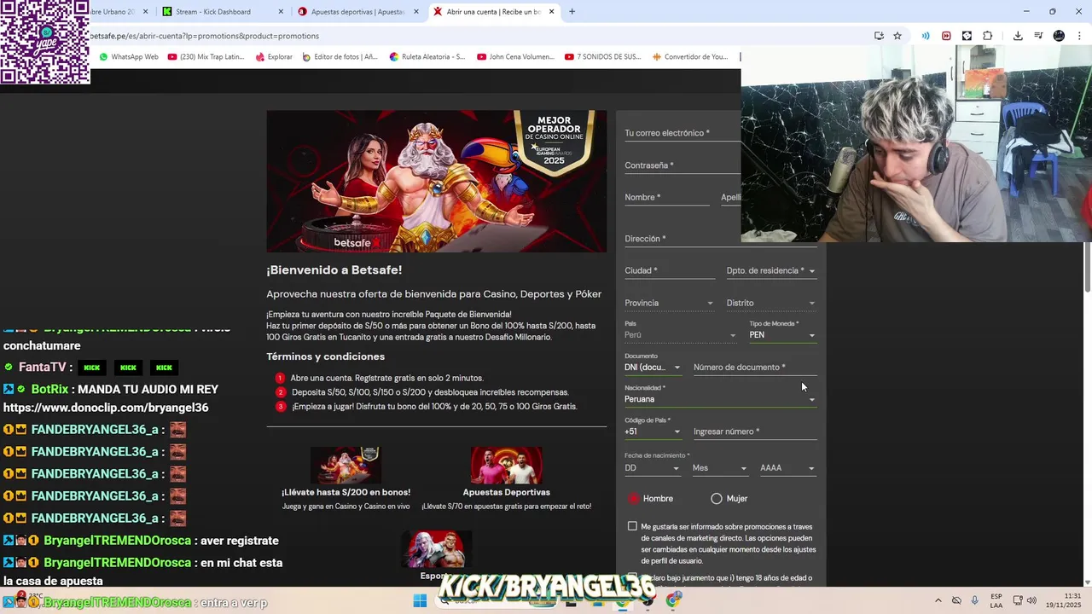Open the (230) Mix Trap Latin bookmark
Image resolution: width=1092 pixels, height=614 pixels.
[x=206, y=57]
